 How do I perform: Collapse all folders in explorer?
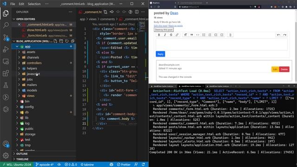tap(72, 41)
